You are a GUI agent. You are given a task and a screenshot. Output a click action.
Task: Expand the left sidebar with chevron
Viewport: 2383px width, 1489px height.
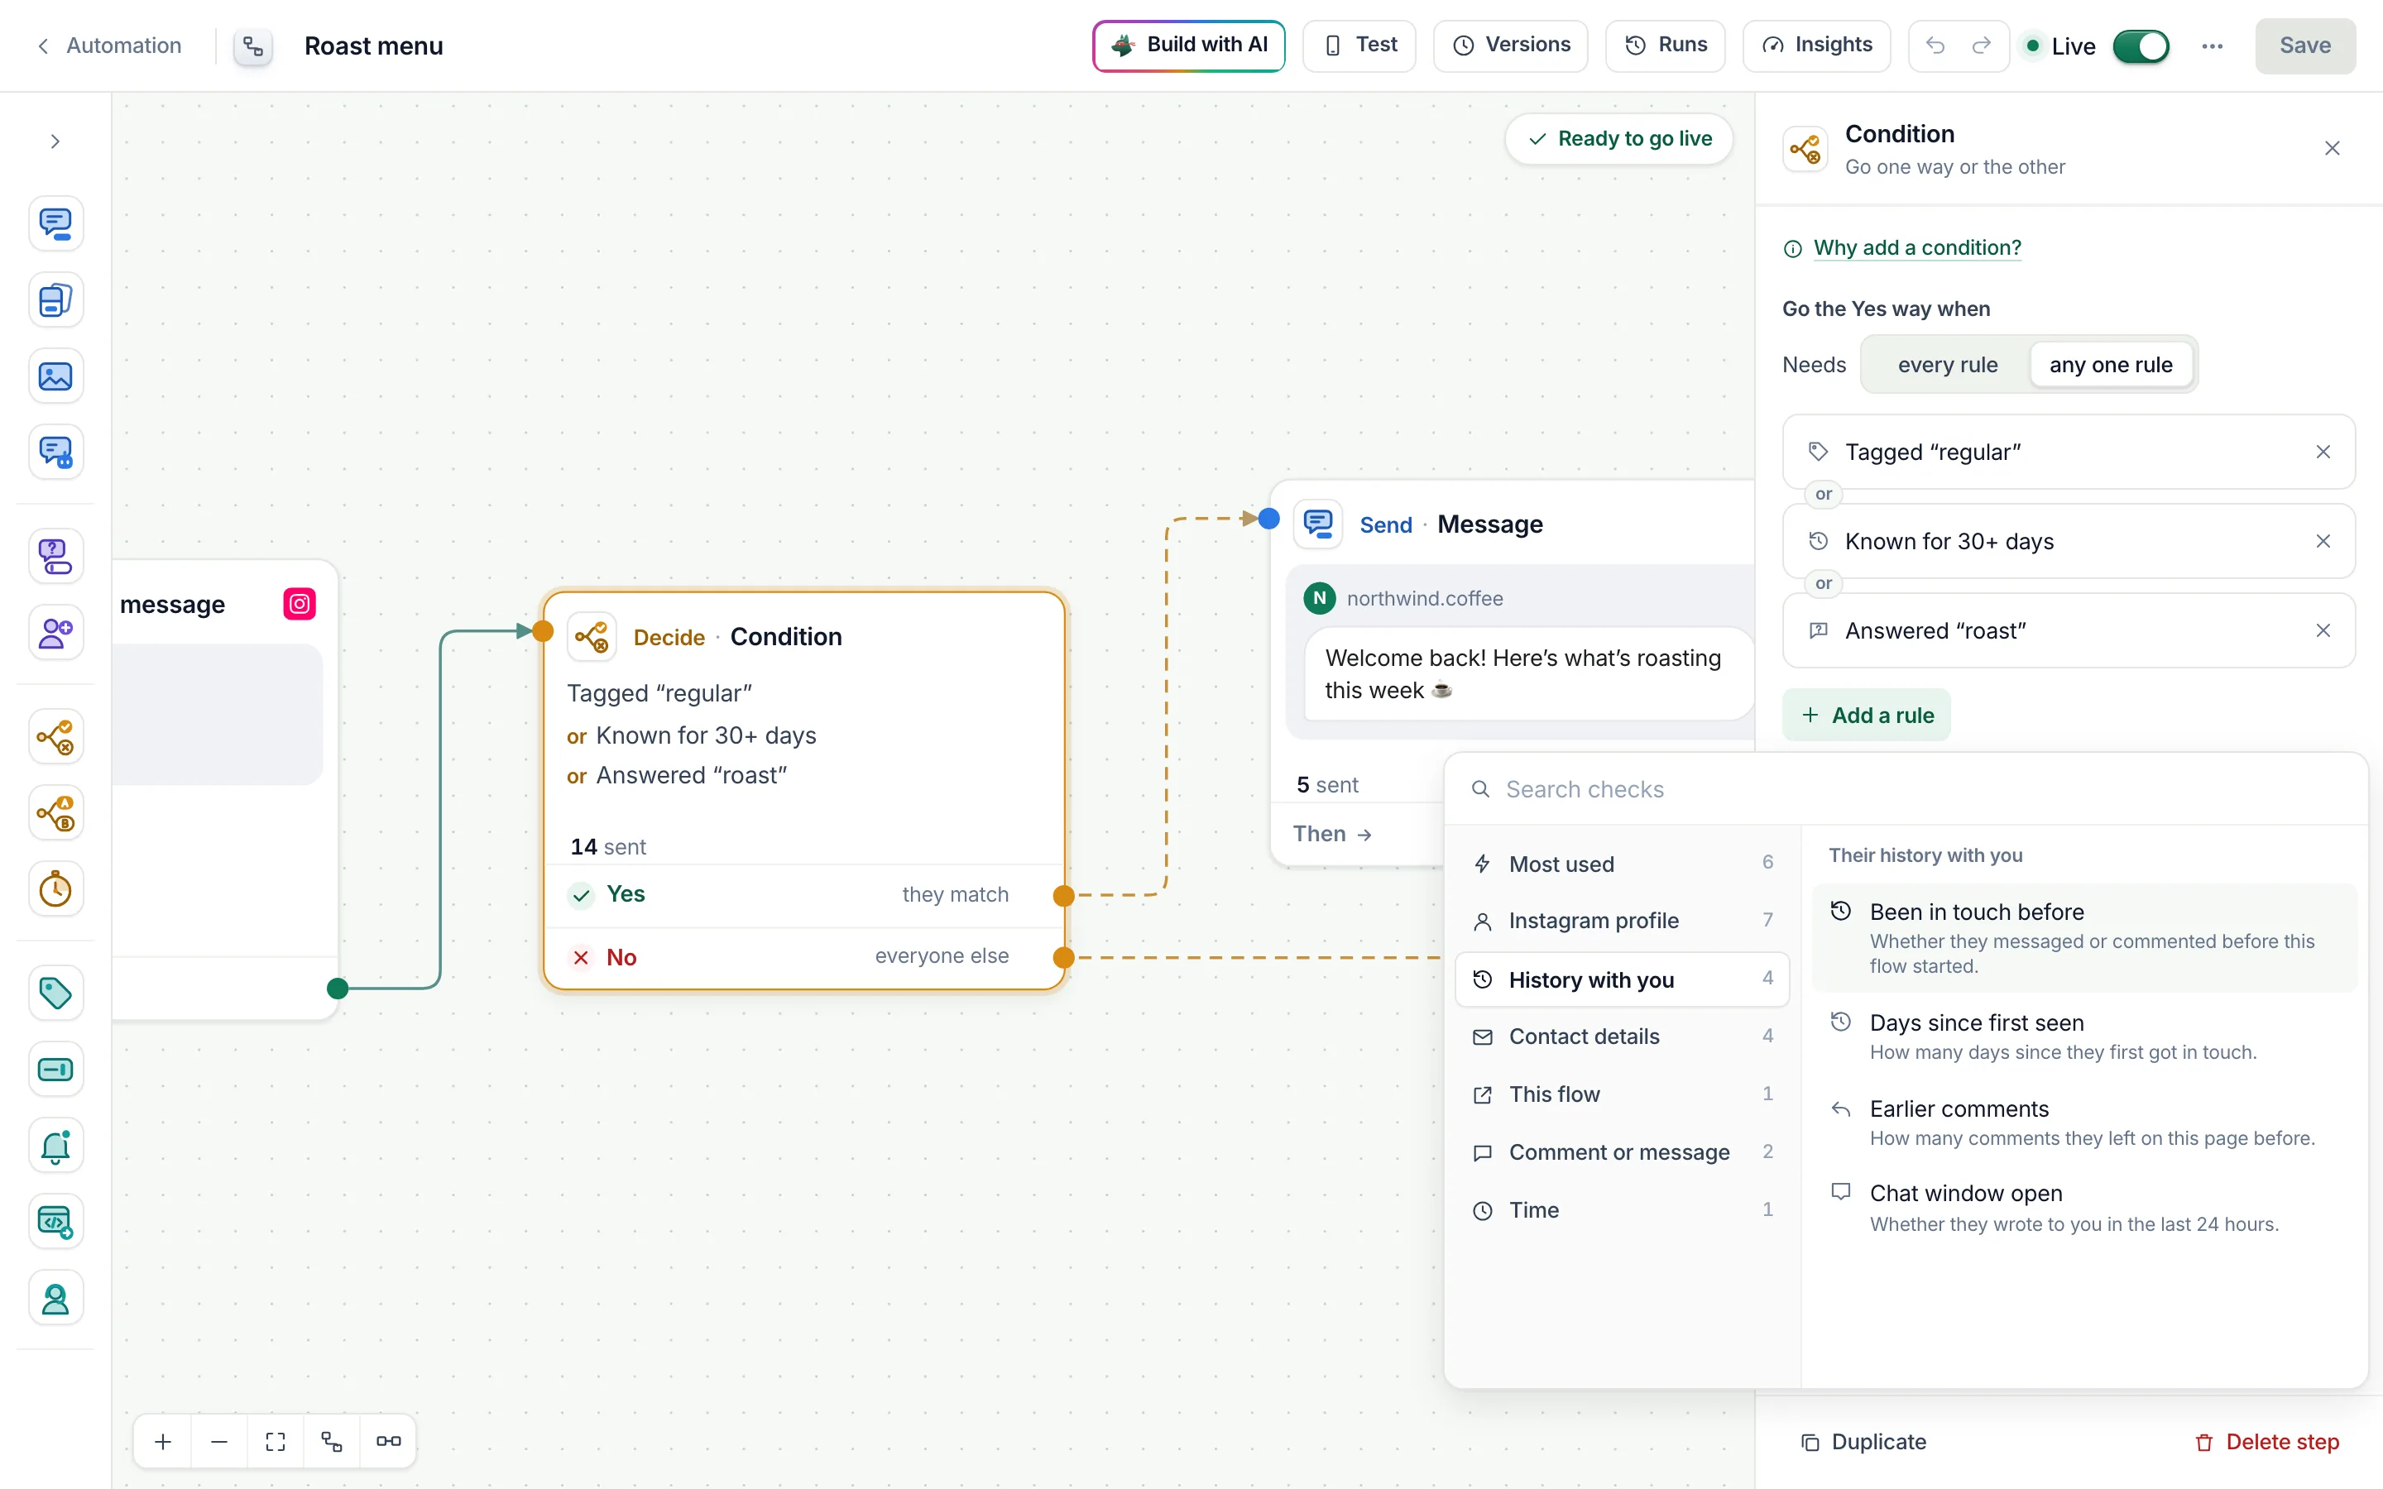tap(55, 141)
